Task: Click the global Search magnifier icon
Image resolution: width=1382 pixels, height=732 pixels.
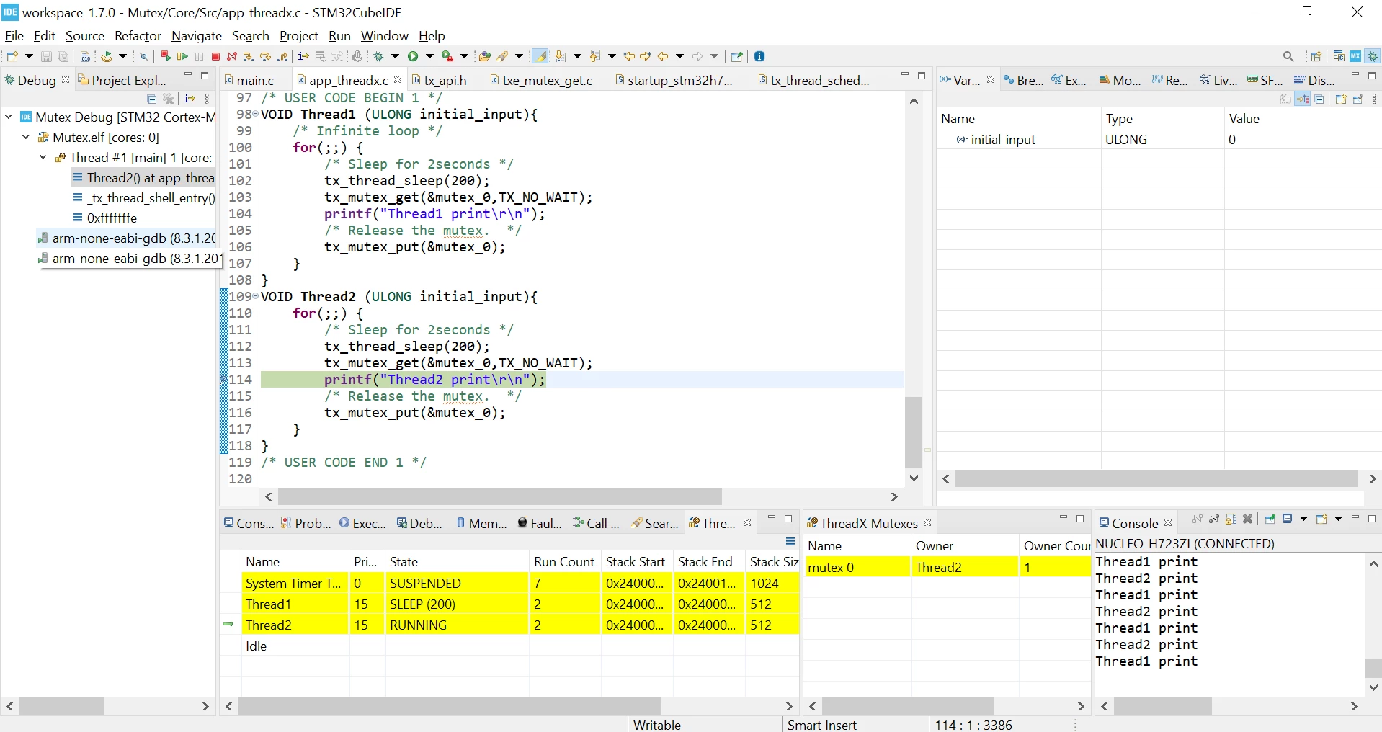Action: click(1288, 56)
